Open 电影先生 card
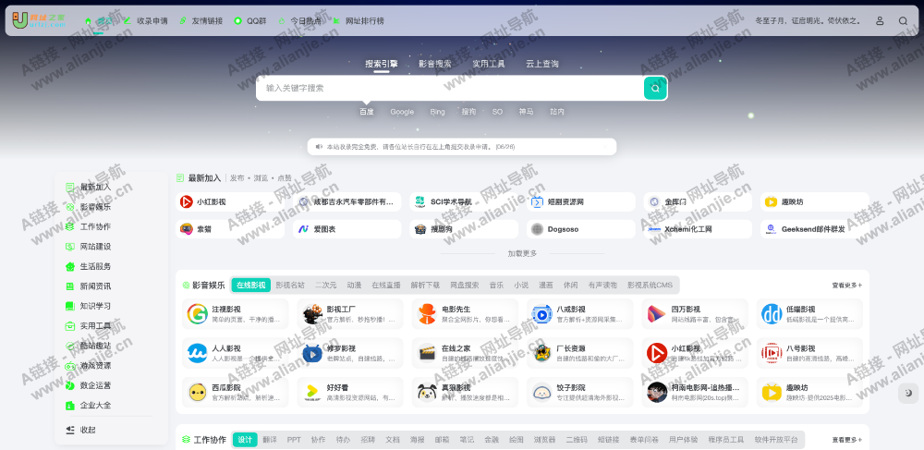 click(x=465, y=314)
